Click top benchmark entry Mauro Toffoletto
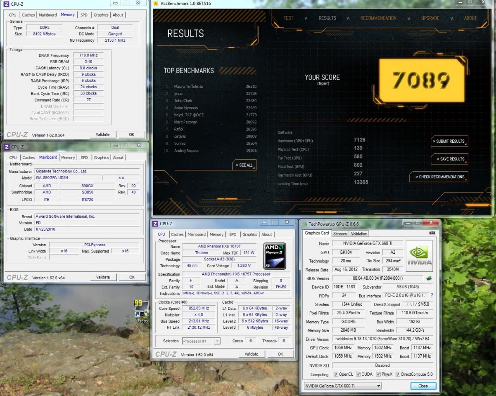496x396 pixels. coord(189,87)
